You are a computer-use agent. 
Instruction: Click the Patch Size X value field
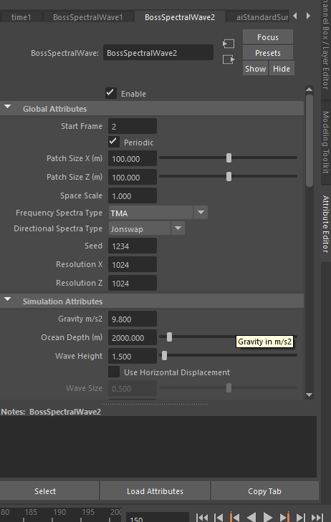tap(133, 158)
